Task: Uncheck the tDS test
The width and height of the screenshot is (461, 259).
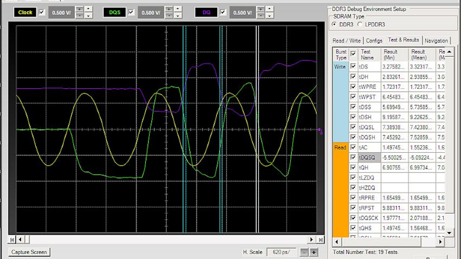Action: (353, 67)
